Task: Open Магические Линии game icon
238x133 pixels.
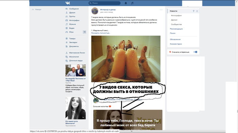Action: (67, 53)
